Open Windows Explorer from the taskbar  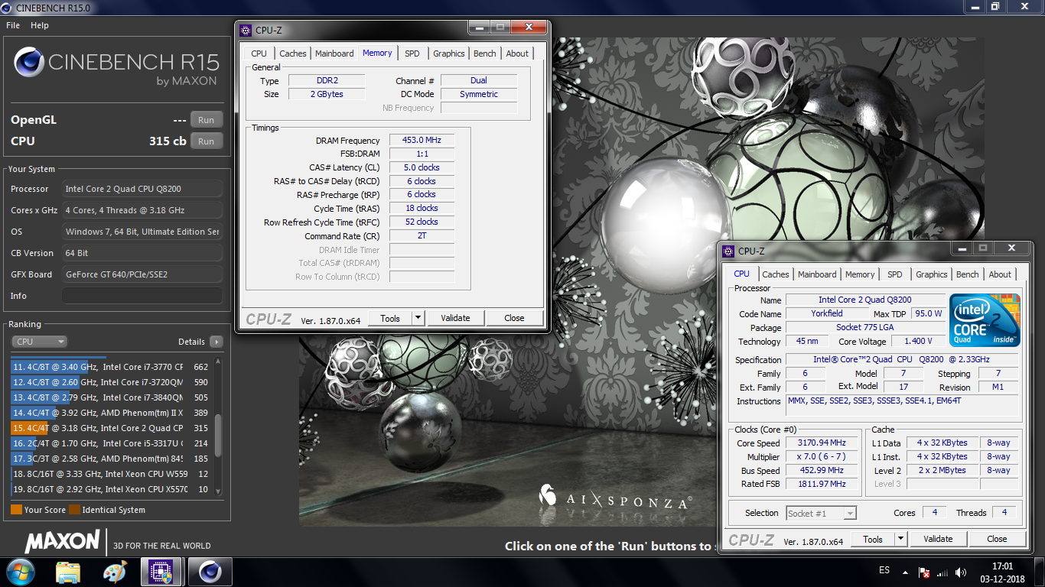click(x=68, y=572)
